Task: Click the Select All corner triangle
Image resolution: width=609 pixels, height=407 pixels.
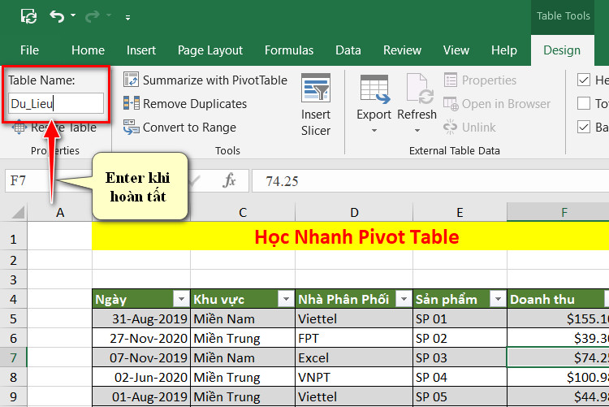Action: pos(18,213)
